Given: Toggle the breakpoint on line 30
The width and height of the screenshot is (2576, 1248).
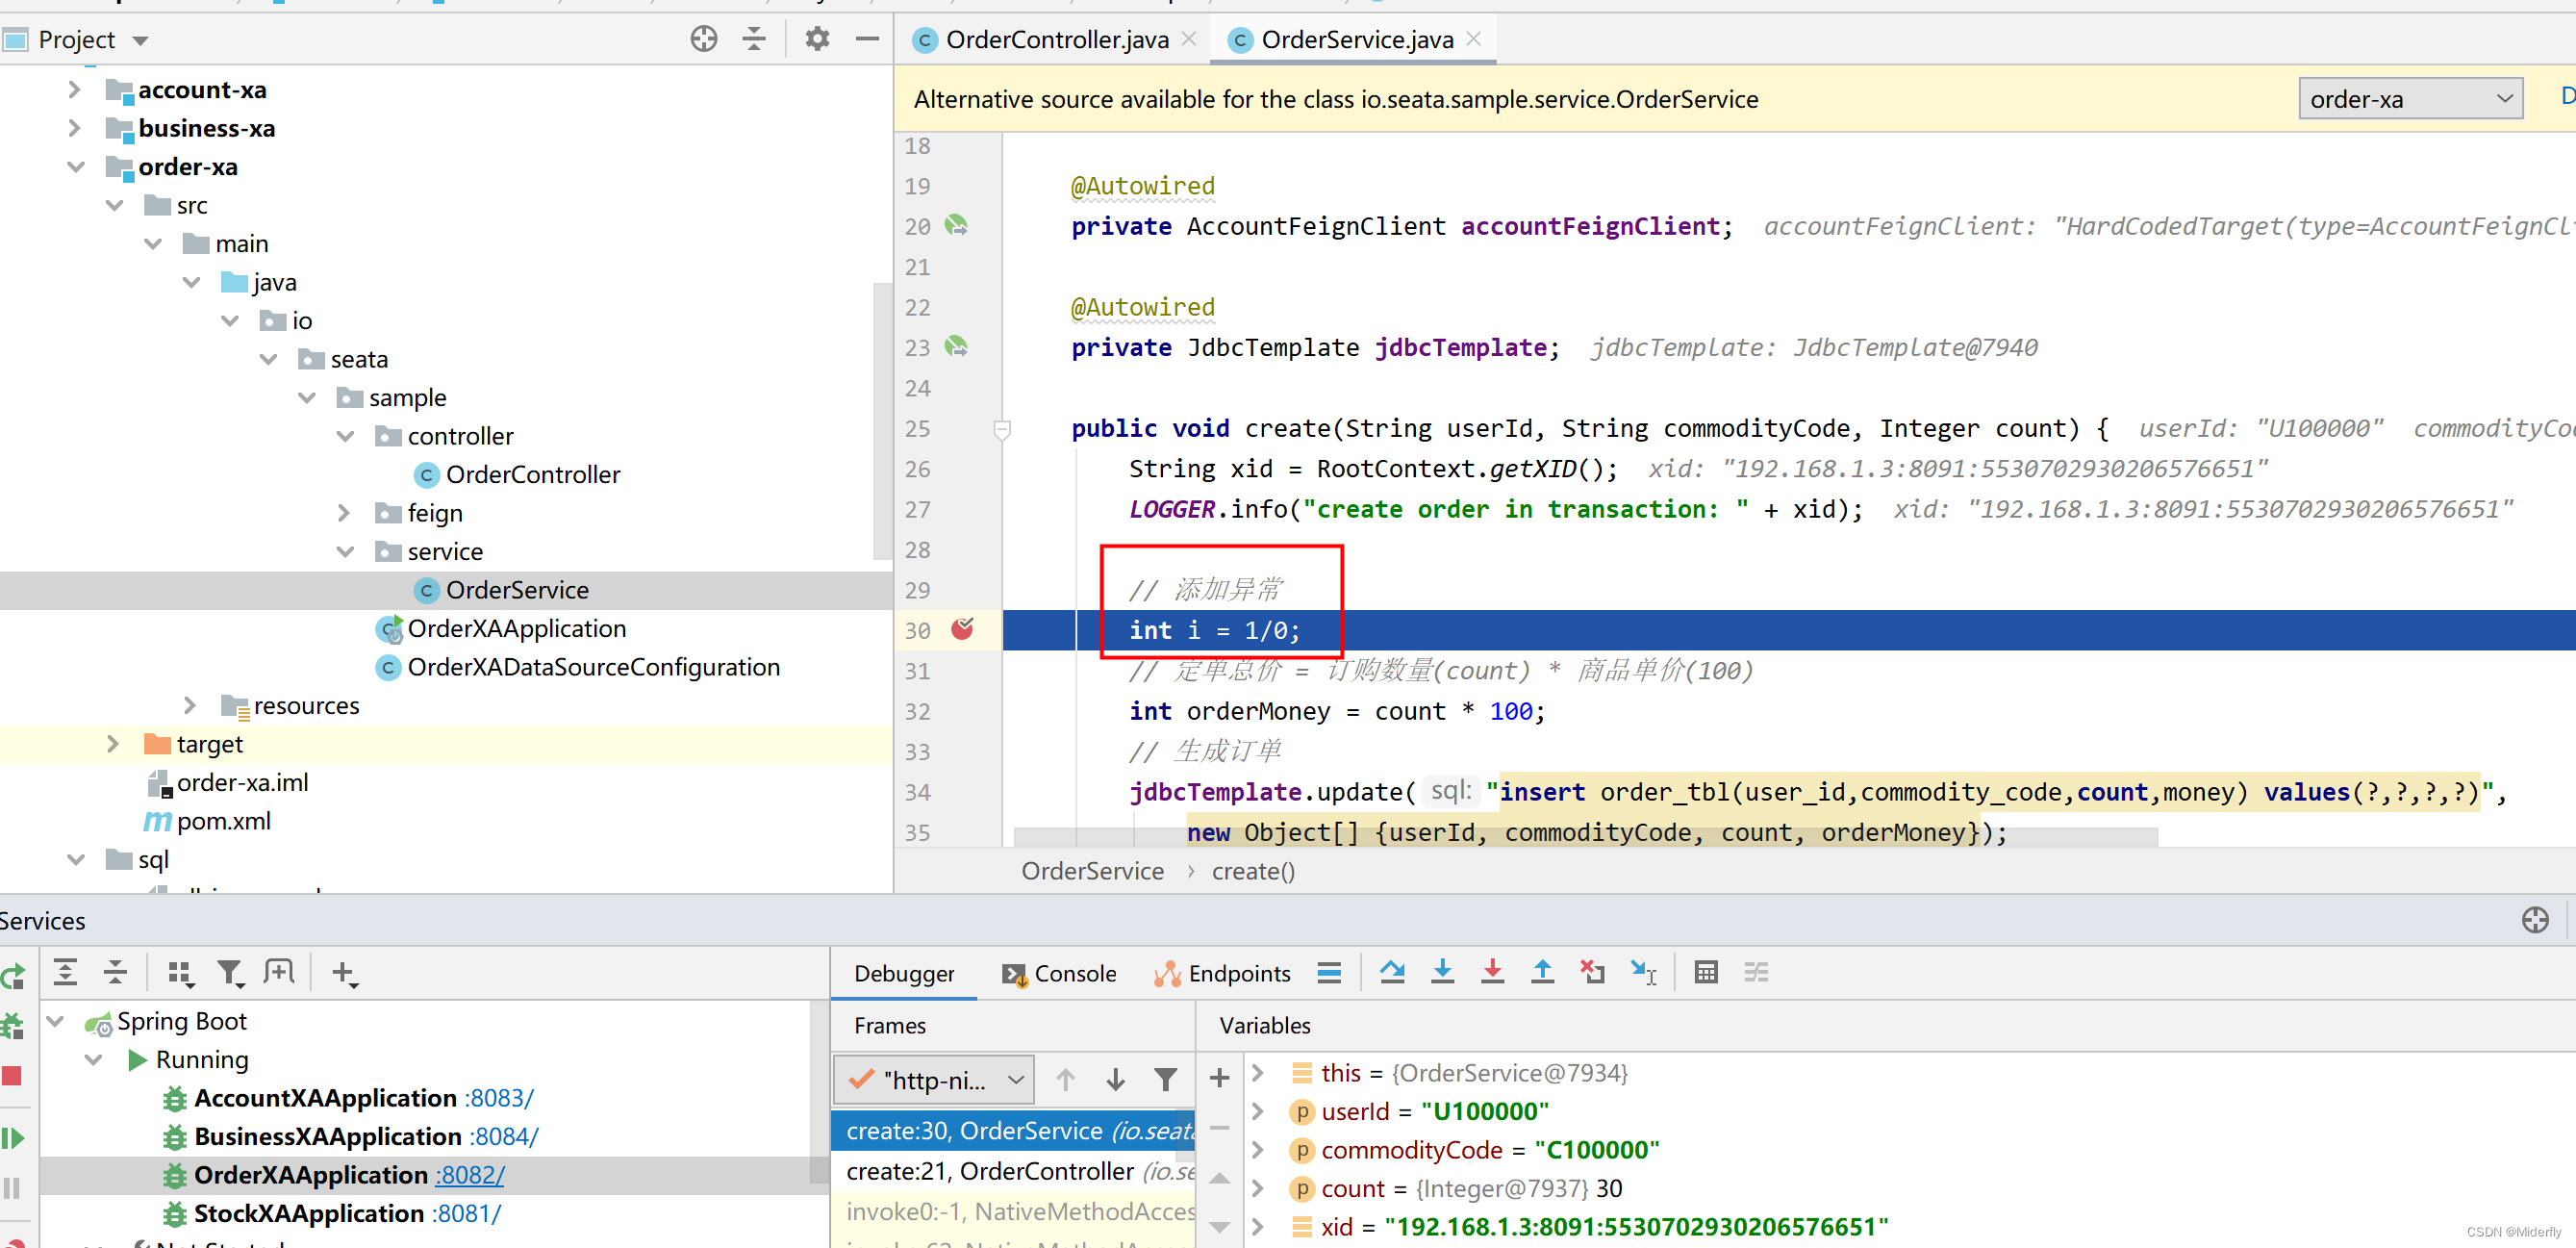Looking at the screenshot, I should coord(962,630).
